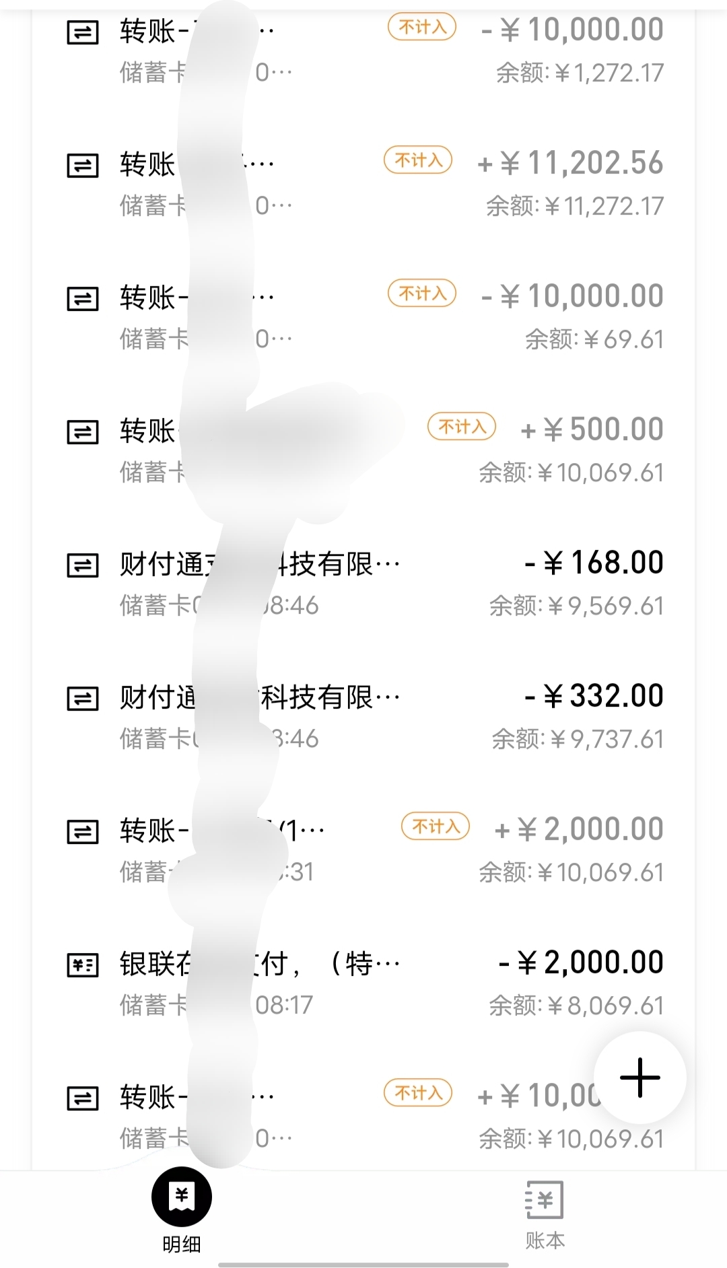Tap the transfer icon beside +¥500.00 entry
Image resolution: width=727 pixels, height=1268 pixels.
click(x=83, y=432)
